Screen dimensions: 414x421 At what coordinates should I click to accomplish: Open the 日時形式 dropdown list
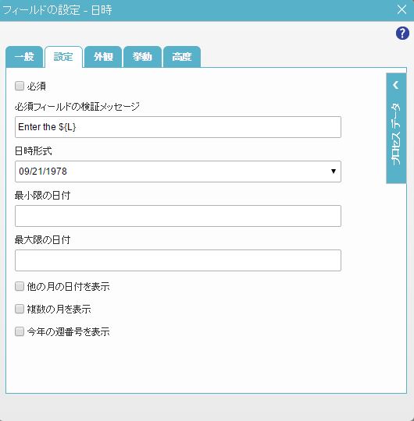point(178,172)
